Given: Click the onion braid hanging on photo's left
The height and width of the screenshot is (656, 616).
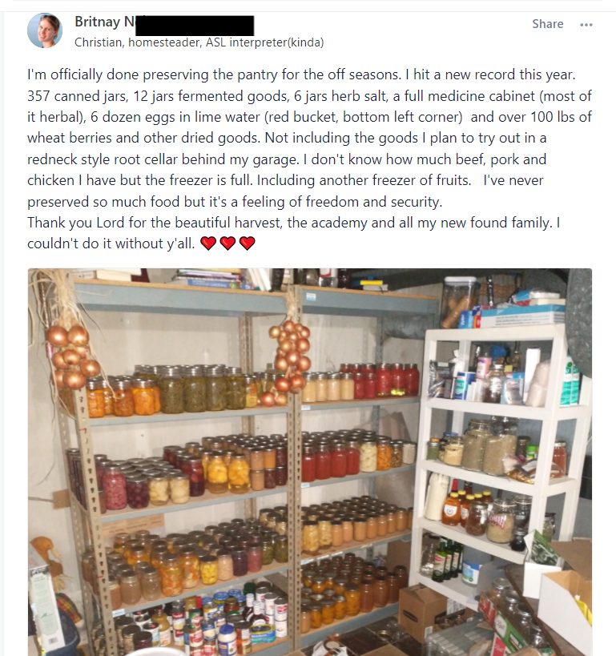Looking at the screenshot, I should click(x=71, y=356).
